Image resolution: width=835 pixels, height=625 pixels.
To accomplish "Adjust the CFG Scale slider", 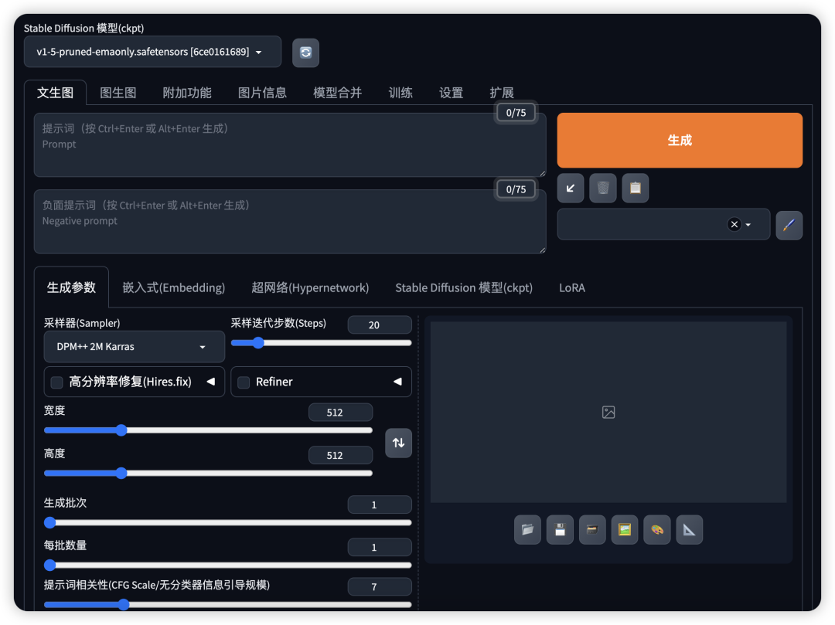I will point(228,604).
